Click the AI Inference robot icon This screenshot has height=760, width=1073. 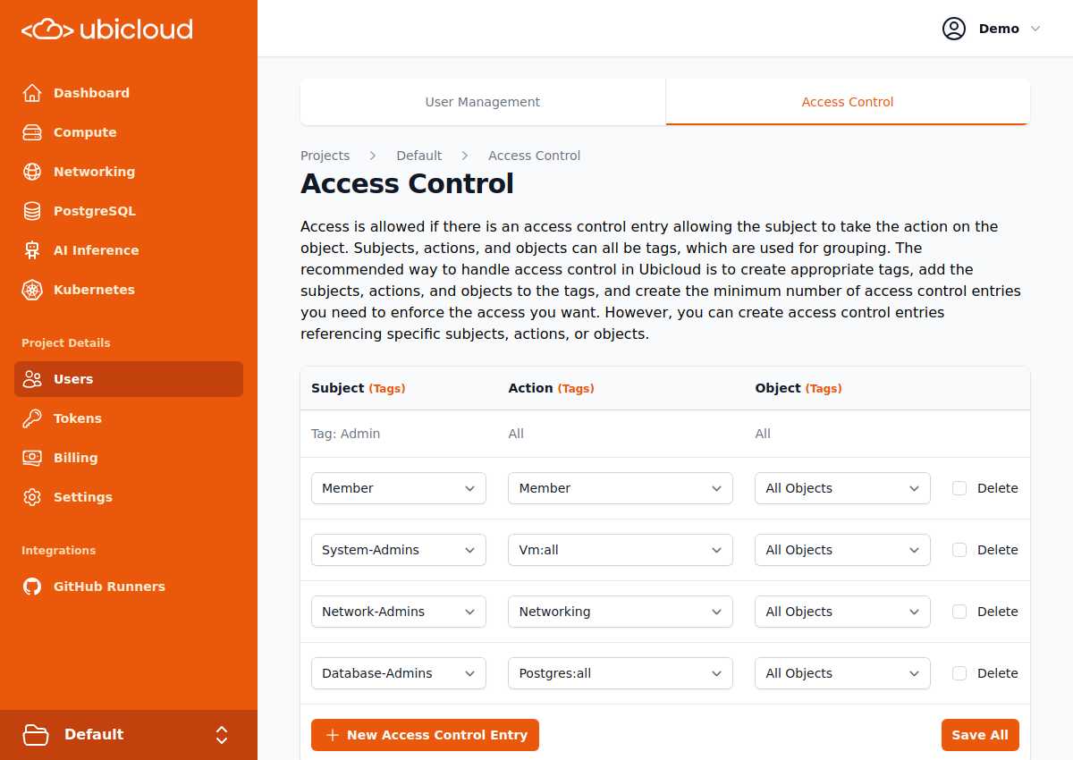point(32,250)
